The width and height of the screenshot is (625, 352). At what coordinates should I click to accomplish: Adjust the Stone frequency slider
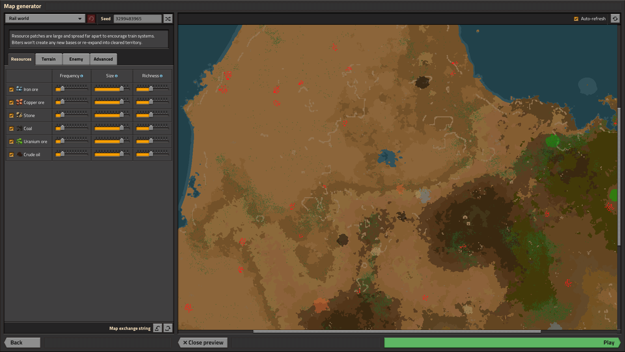point(72,115)
